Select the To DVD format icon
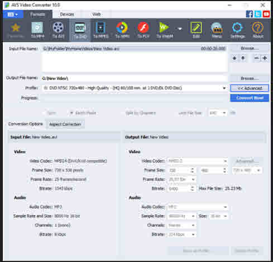Image resolution: width=273 pixels, height=262 pixels. click(x=80, y=30)
